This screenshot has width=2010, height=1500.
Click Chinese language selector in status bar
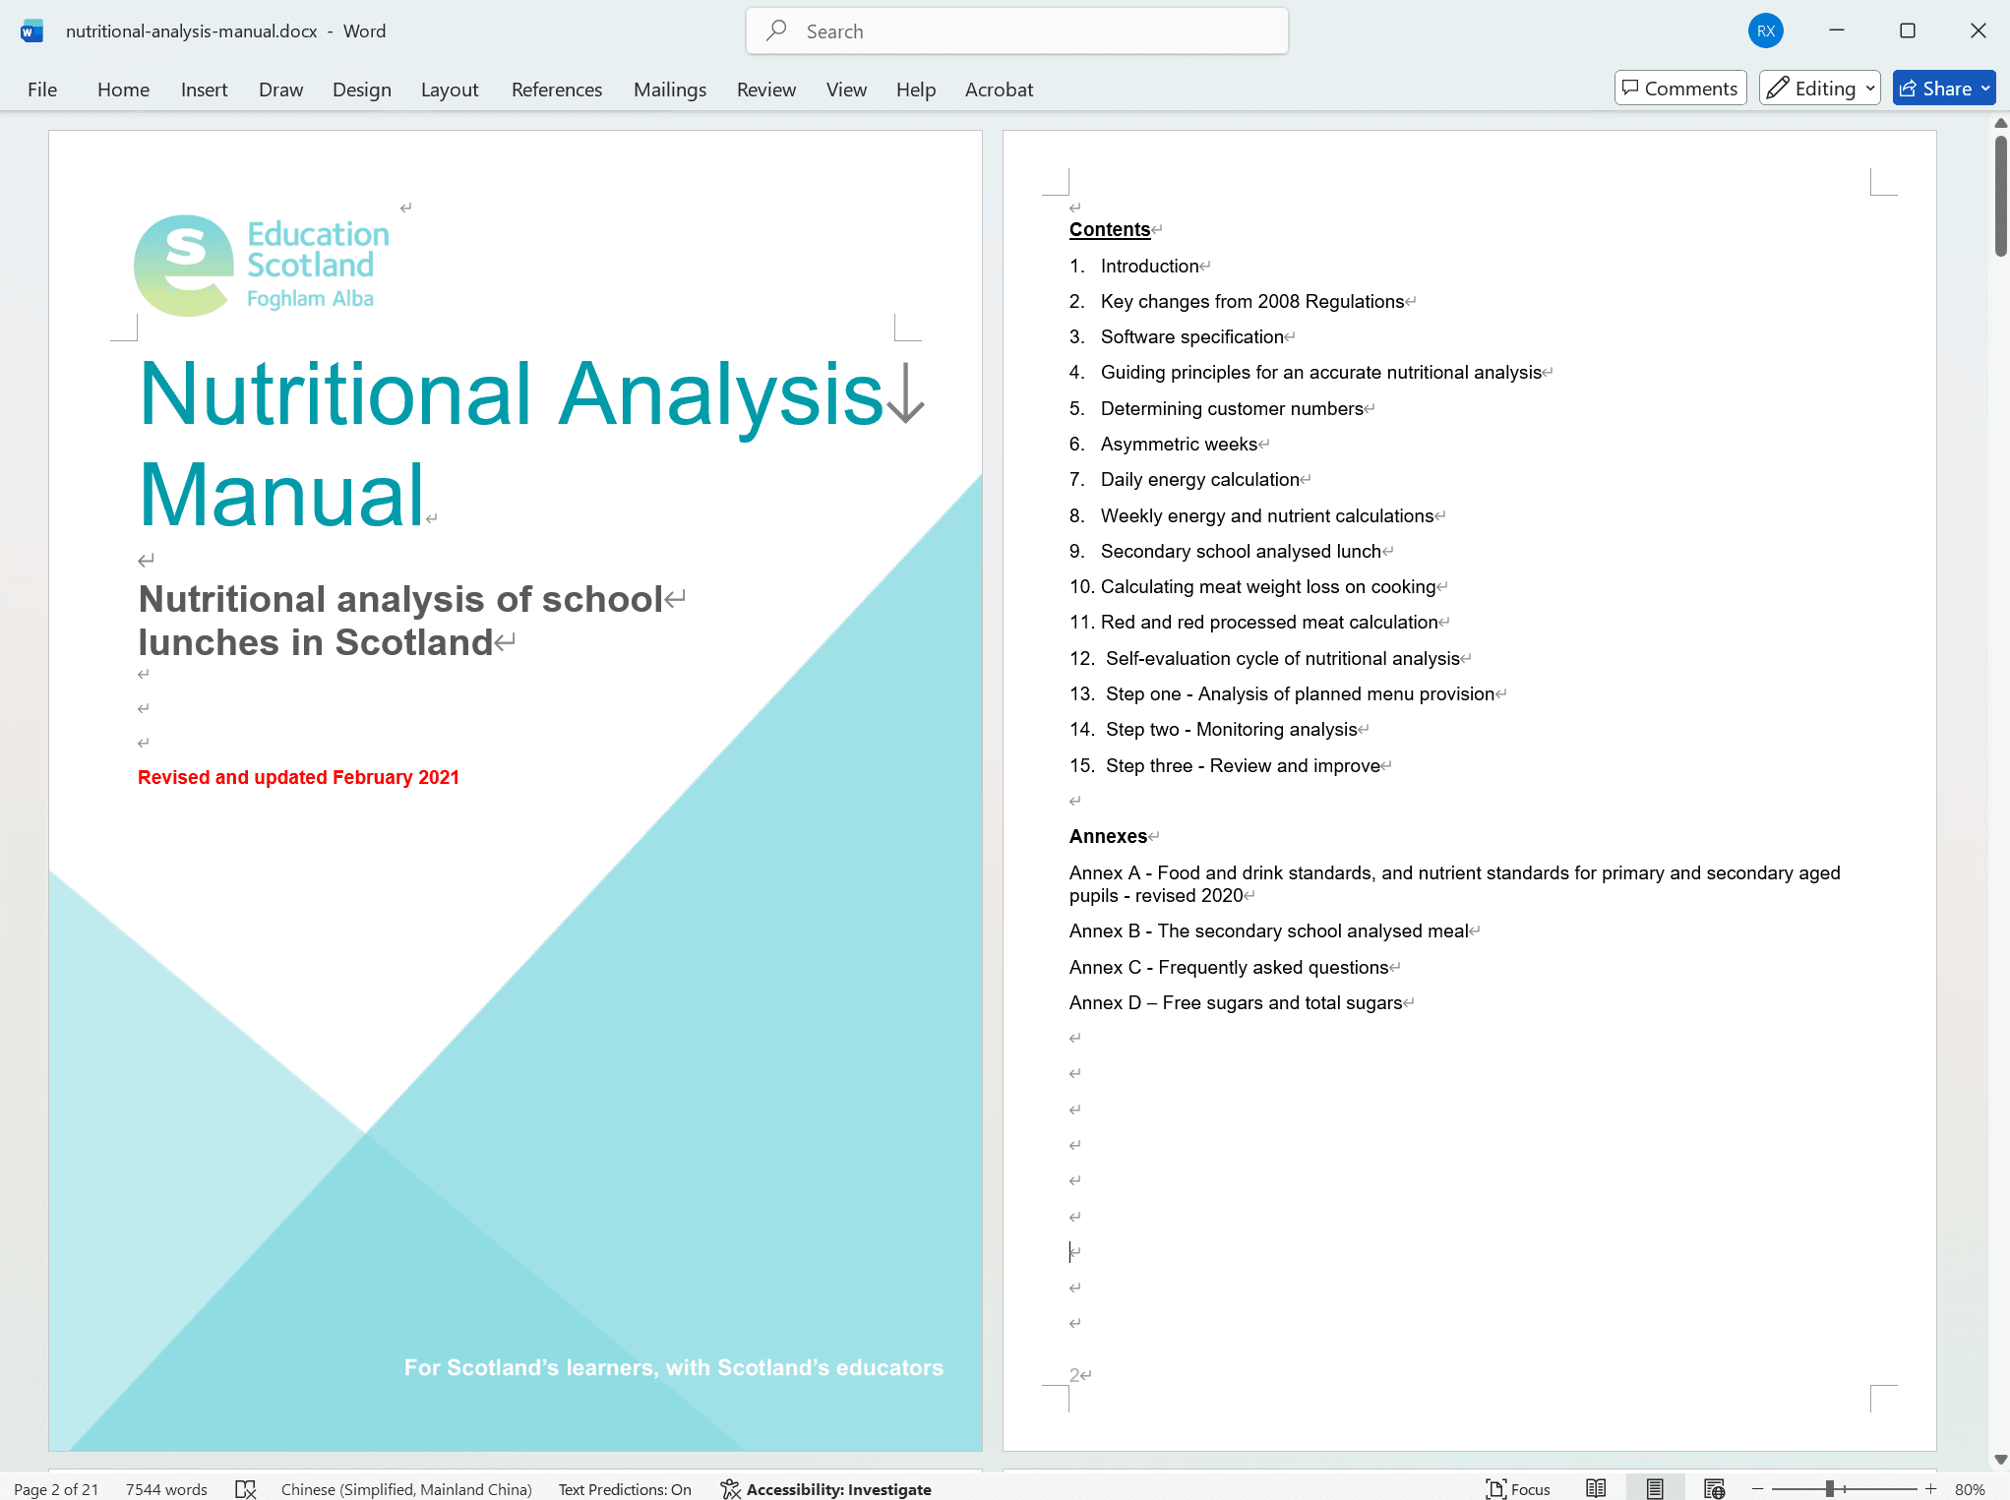click(406, 1489)
